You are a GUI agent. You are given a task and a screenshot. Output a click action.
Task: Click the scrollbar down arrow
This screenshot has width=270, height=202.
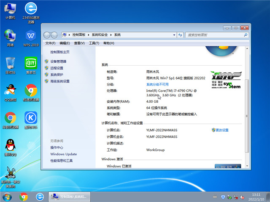247,166
